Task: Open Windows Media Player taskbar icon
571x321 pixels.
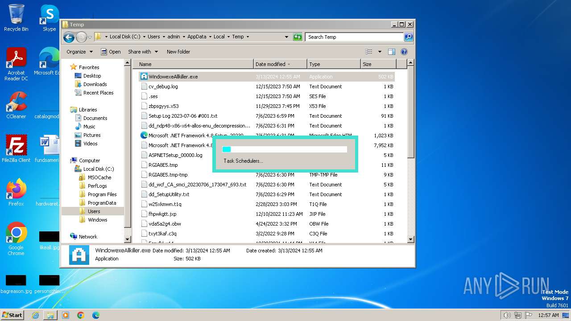Action: (x=66, y=315)
